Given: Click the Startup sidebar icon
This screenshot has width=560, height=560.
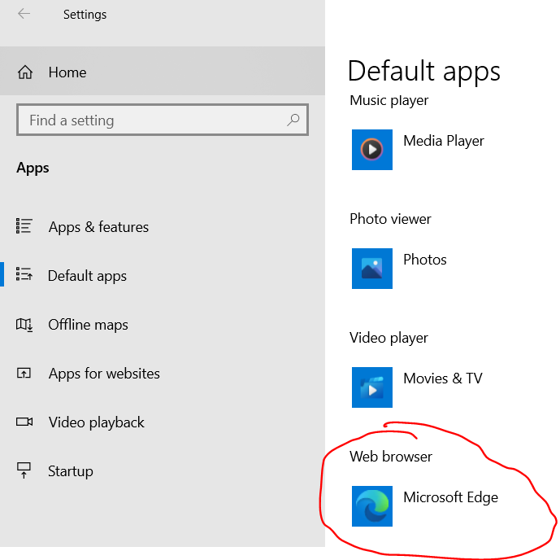Looking at the screenshot, I should 24,470.
